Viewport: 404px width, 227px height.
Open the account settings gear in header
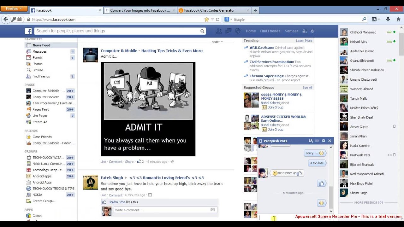tap(312, 31)
